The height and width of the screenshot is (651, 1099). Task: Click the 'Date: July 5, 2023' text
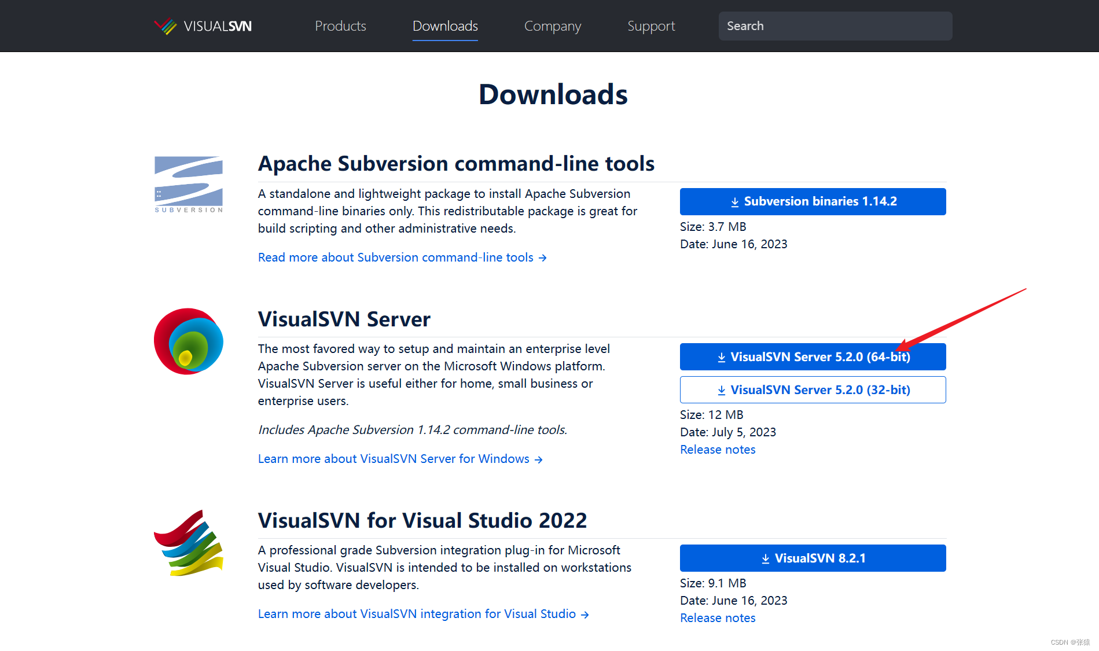pos(728,432)
